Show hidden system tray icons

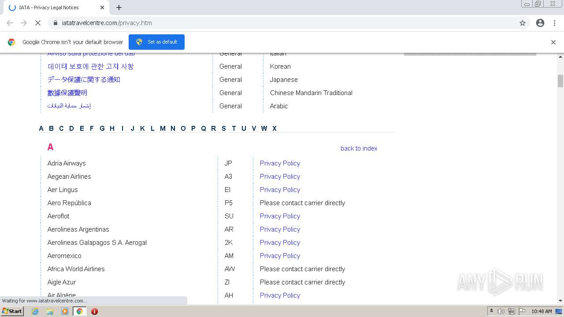pyautogui.click(x=491, y=311)
